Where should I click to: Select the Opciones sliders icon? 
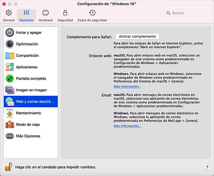click(27, 13)
